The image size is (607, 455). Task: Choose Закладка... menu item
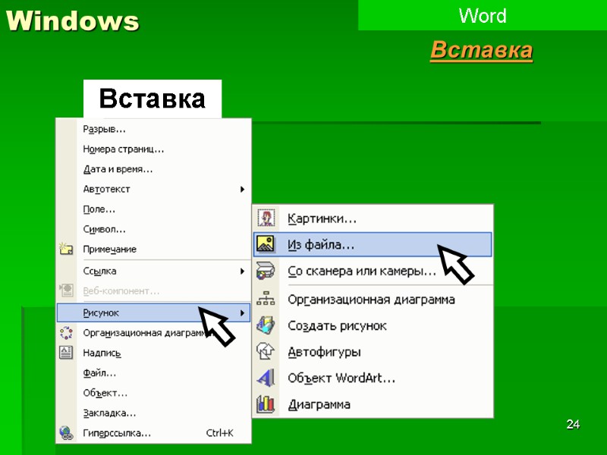pos(154,413)
